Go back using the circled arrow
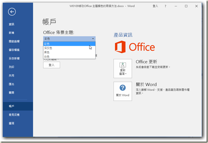The width and height of the screenshot is (208, 143). [x=12, y=12]
